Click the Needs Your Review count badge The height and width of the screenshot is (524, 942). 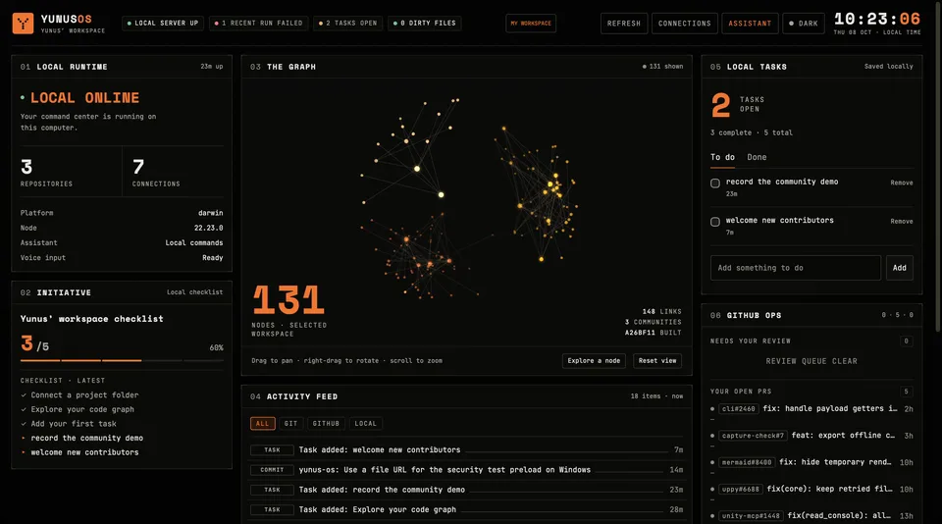pos(907,341)
